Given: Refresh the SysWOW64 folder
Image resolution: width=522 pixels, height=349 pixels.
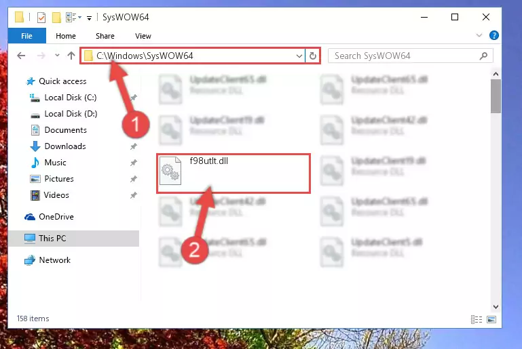Looking at the screenshot, I should click(x=313, y=56).
